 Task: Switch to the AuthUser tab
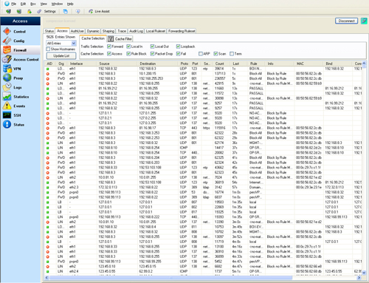(77, 31)
